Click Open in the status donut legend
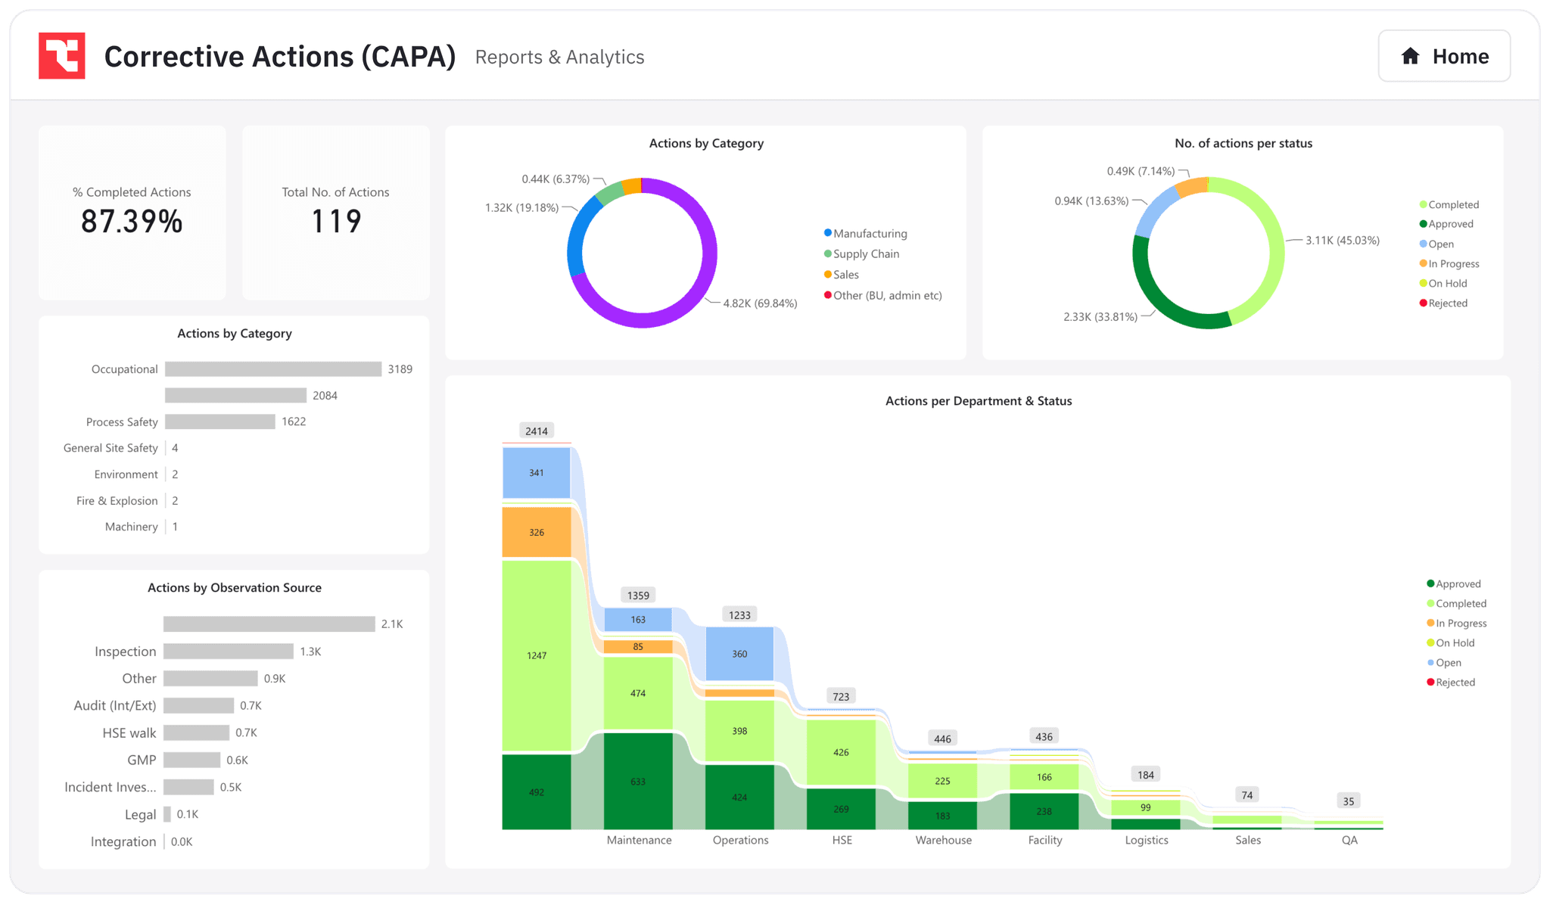The image size is (1550, 905). [1436, 244]
